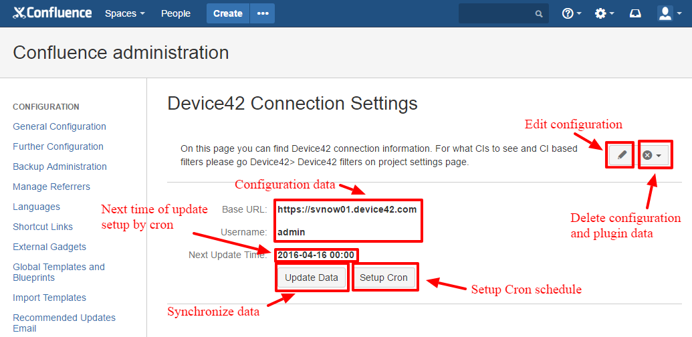Click the pencil edit configuration icon
692x337 pixels.
621,155
